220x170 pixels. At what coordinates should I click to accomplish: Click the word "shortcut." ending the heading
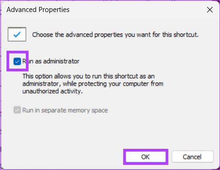(186, 35)
